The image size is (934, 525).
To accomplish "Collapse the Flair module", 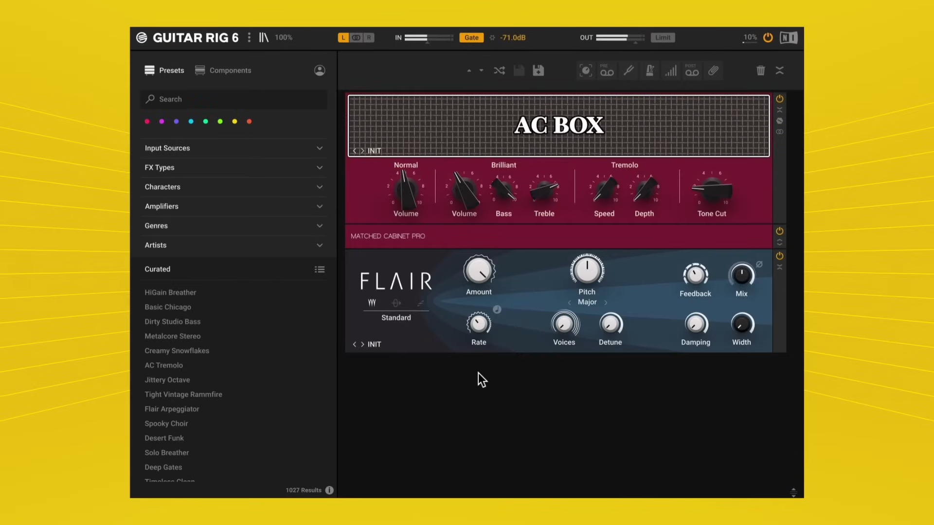I will (x=779, y=267).
